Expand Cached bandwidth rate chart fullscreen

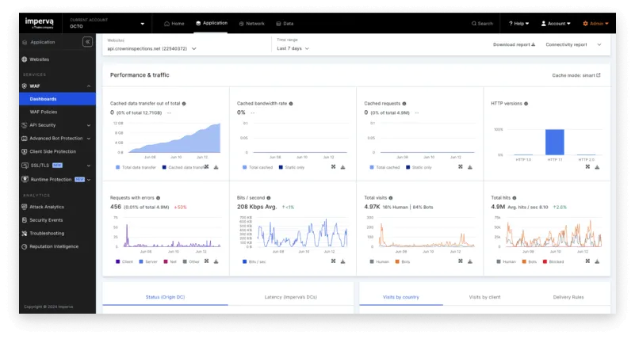click(x=333, y=166)
